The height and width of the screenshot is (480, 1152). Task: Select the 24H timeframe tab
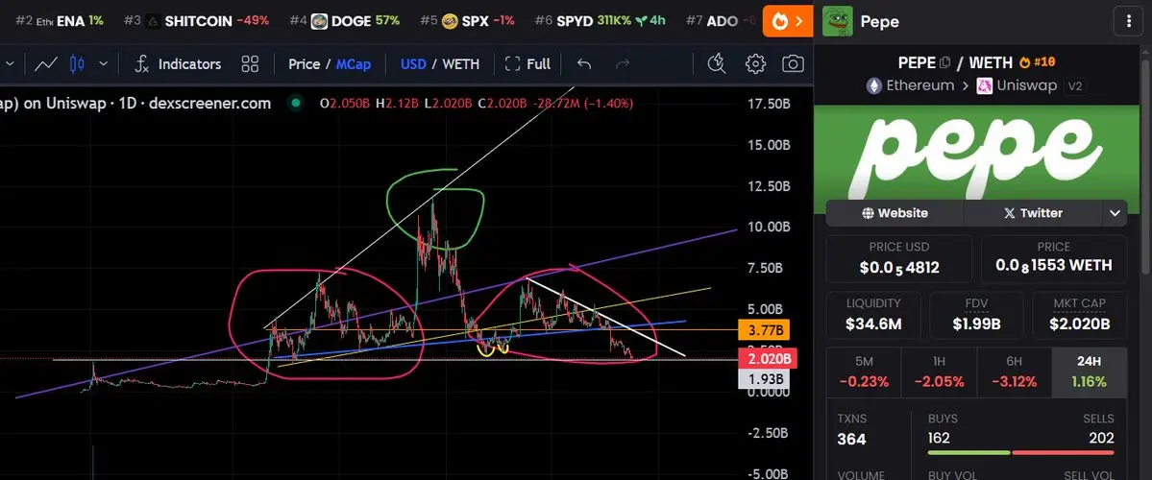(1090, 371)
